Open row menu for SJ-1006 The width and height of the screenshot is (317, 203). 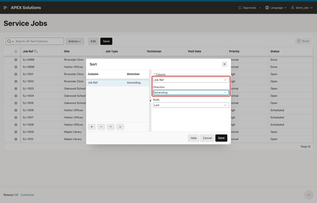(x=16, y=110)
